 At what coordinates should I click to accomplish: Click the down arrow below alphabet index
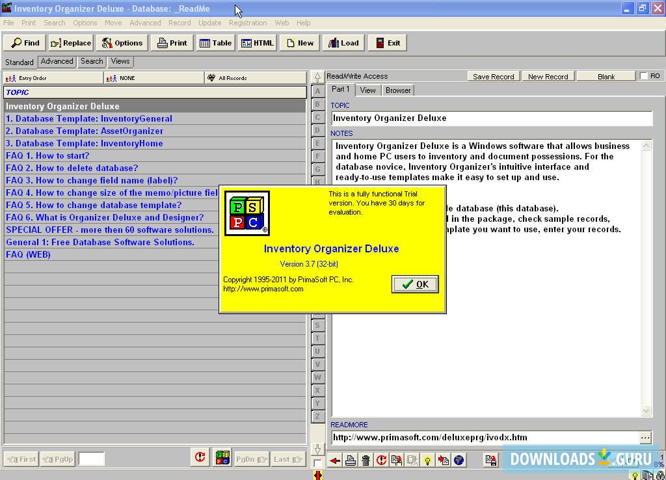(x=317, y=449)
